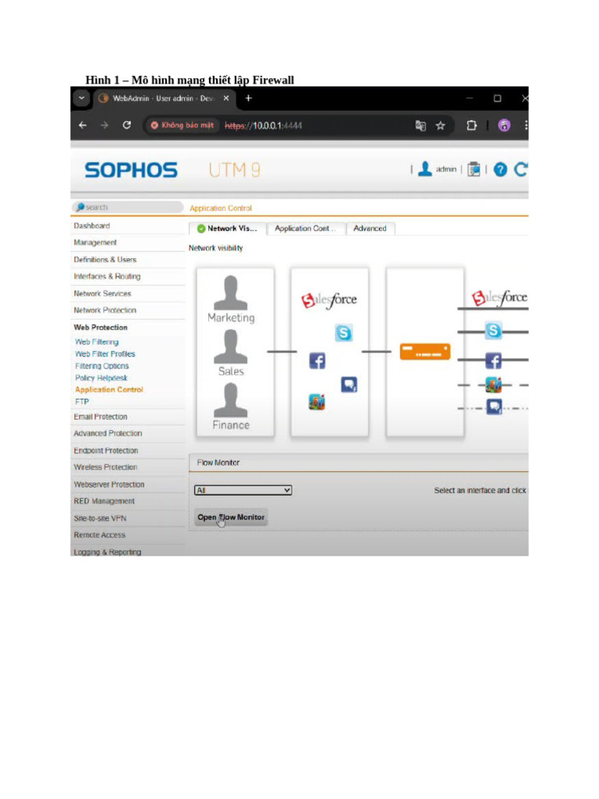Open Network Services menu
The image size is (599, 799).
point(102,293)
